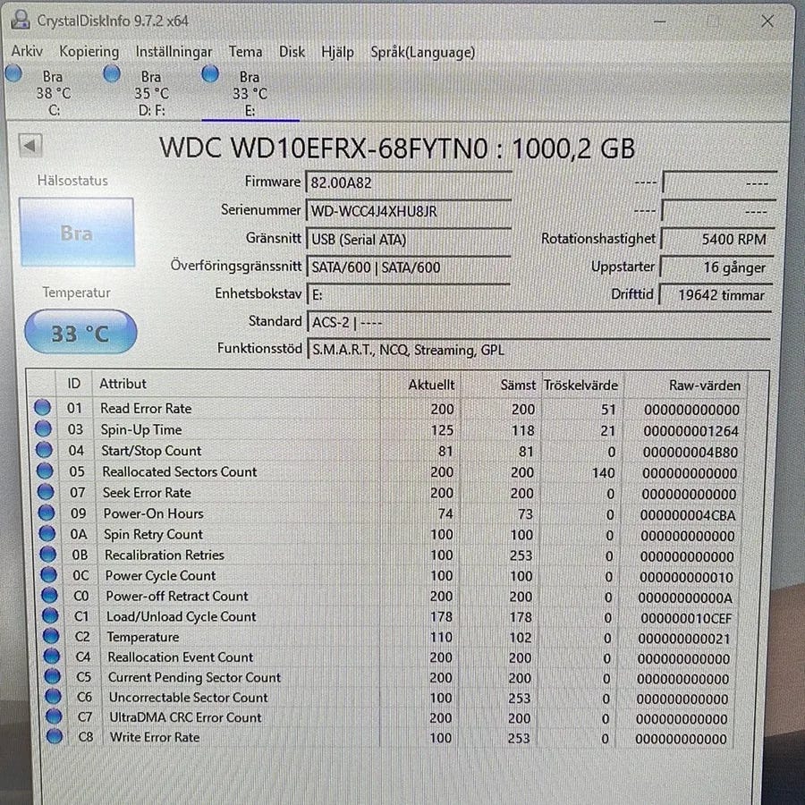Select the Current Pending Sector Count attribute name
The image size is (805, 805).
(x=194, y=677)
